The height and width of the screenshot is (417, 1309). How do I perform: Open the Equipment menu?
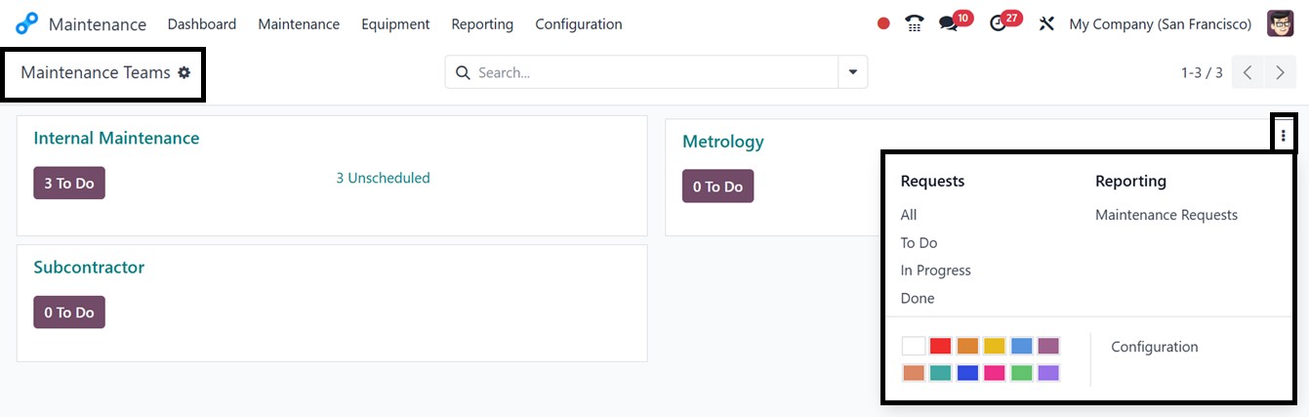(x=395, y=24)
